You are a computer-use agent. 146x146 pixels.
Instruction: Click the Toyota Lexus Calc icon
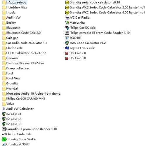coord(67,48)
